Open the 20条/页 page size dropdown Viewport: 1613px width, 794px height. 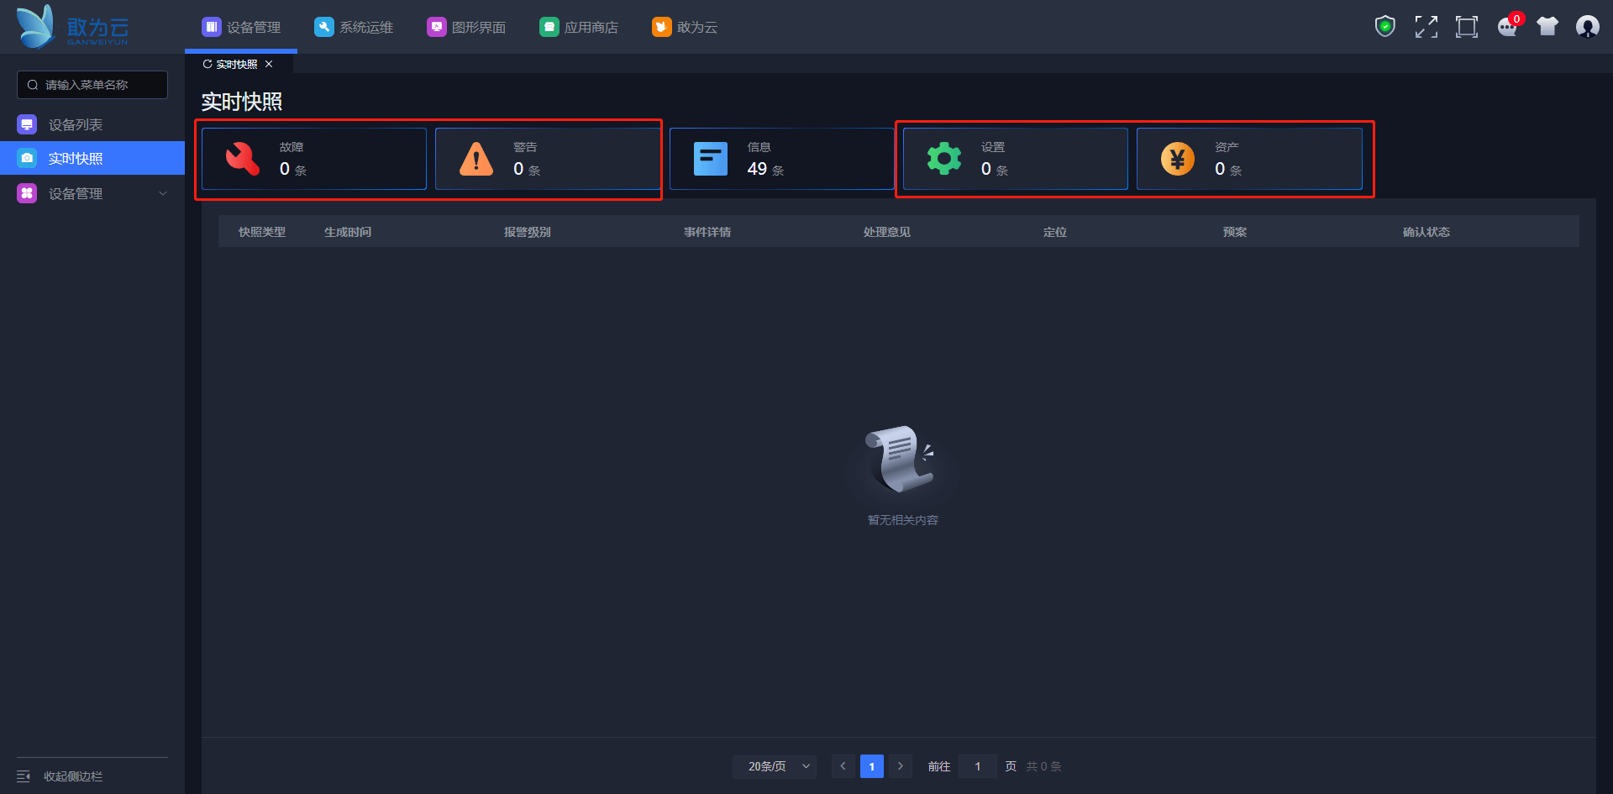[x=775, y=766]
